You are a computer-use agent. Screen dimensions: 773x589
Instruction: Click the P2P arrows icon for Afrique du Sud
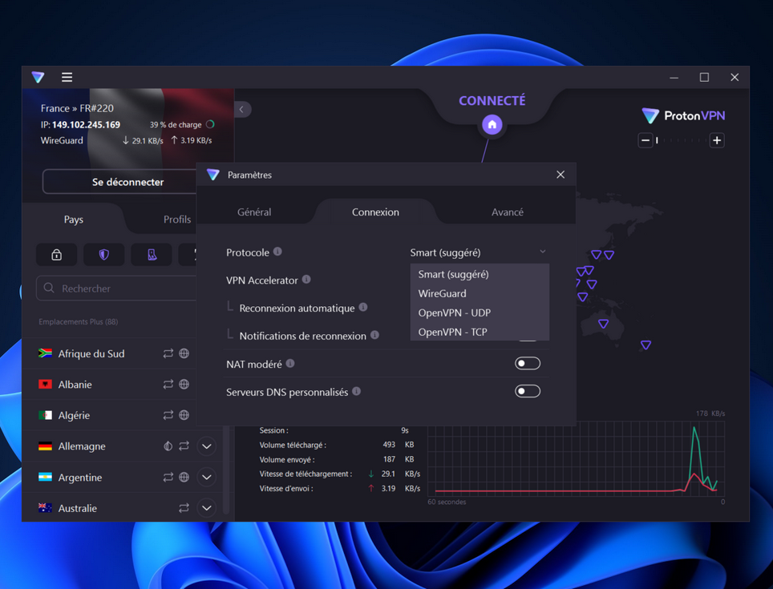tap(168, 353)
